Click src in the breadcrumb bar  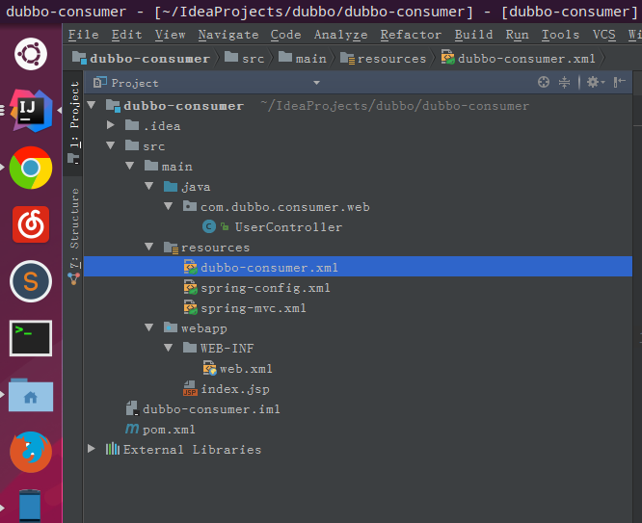tap(245, 58)
